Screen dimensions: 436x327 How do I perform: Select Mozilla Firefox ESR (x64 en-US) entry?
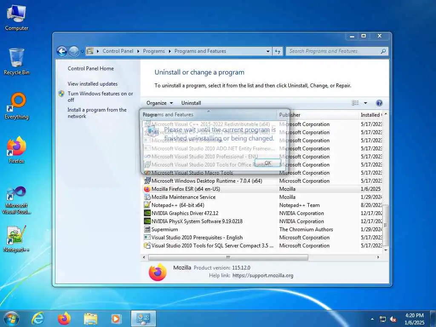click(262, 189)
